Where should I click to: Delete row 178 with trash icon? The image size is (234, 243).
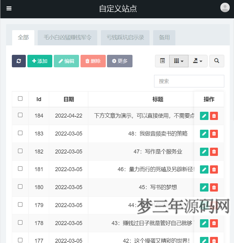tap(214, 223)
